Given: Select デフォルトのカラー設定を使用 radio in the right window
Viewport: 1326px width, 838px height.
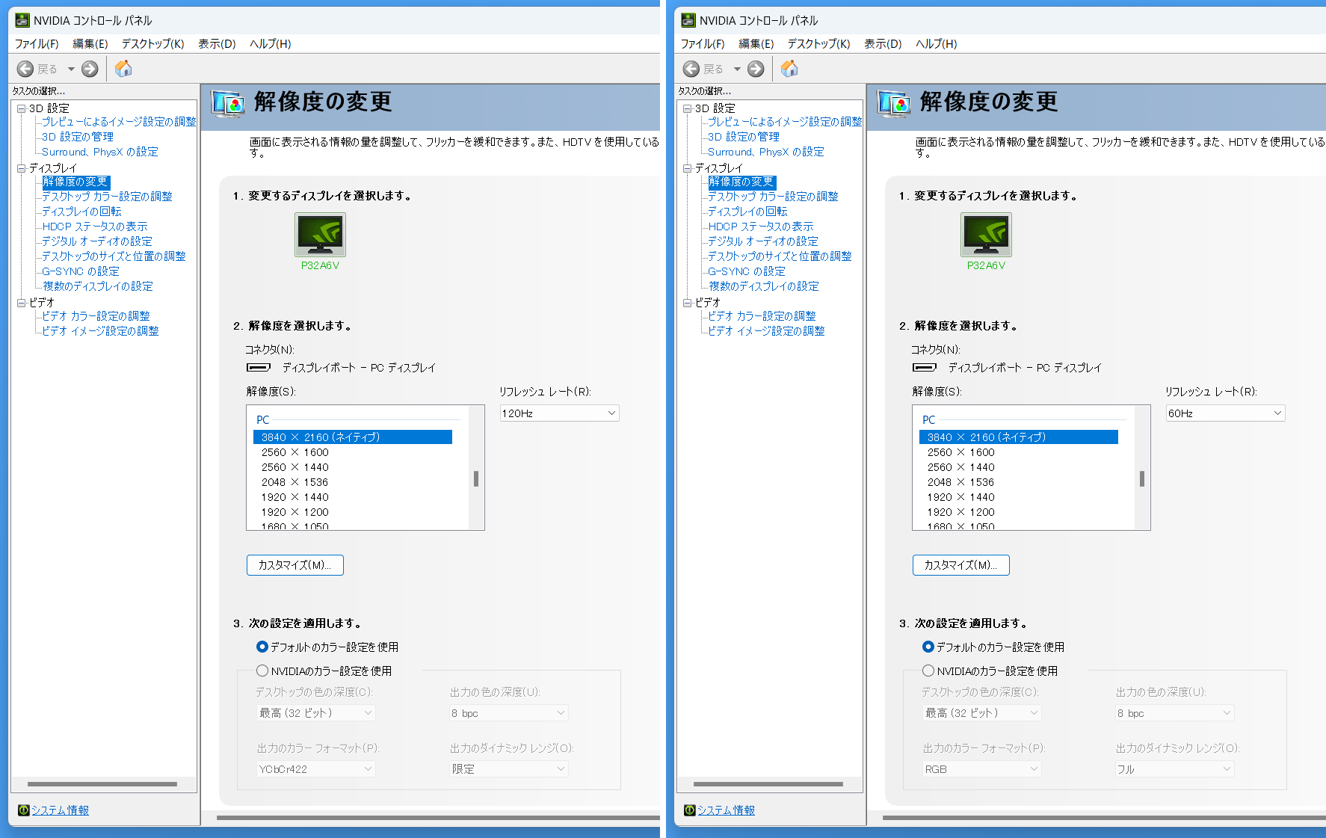Looking at the screenshot, I should click(x=928, y=647).
